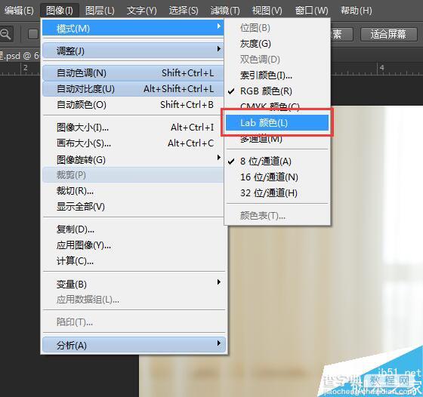Select 多通道(M) mode
The height and width of the screenshot is (397, 423).
click(277, 140)
